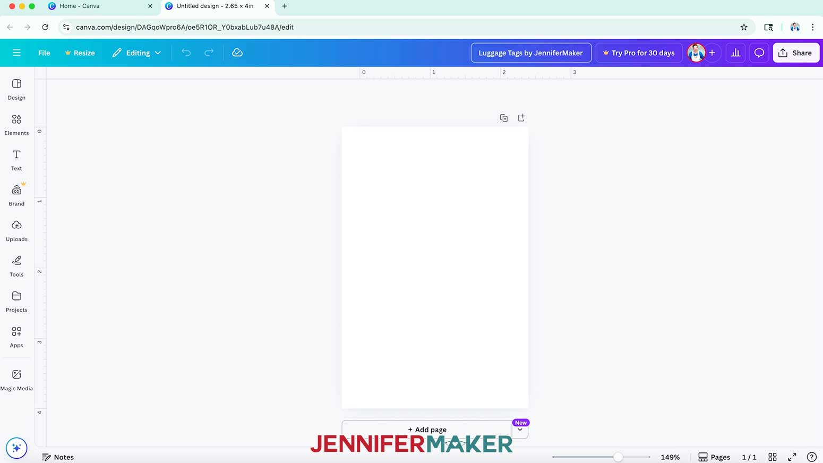Edit the design title Luggage Tags by JenniferMaker

531,53
